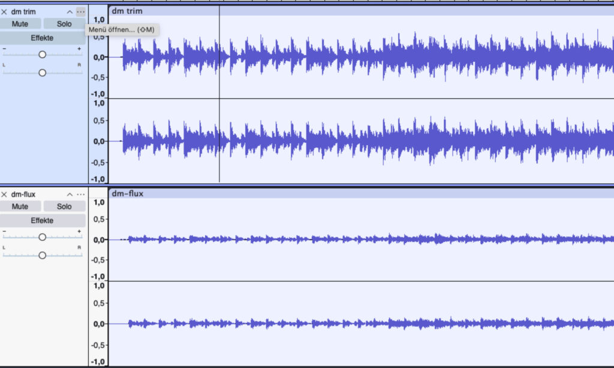Click the dm trim clip name label
The width and height of the screenshot is (614, 368).
[x=126, y=10]
